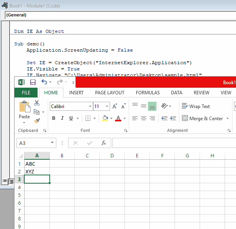Expand the Name Box dropdown arrow
236x229 pixels.
(52, 143)
